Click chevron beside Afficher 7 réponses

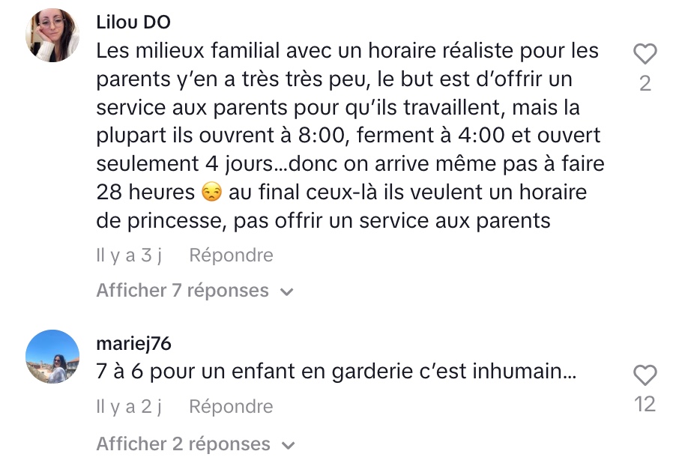286,291
